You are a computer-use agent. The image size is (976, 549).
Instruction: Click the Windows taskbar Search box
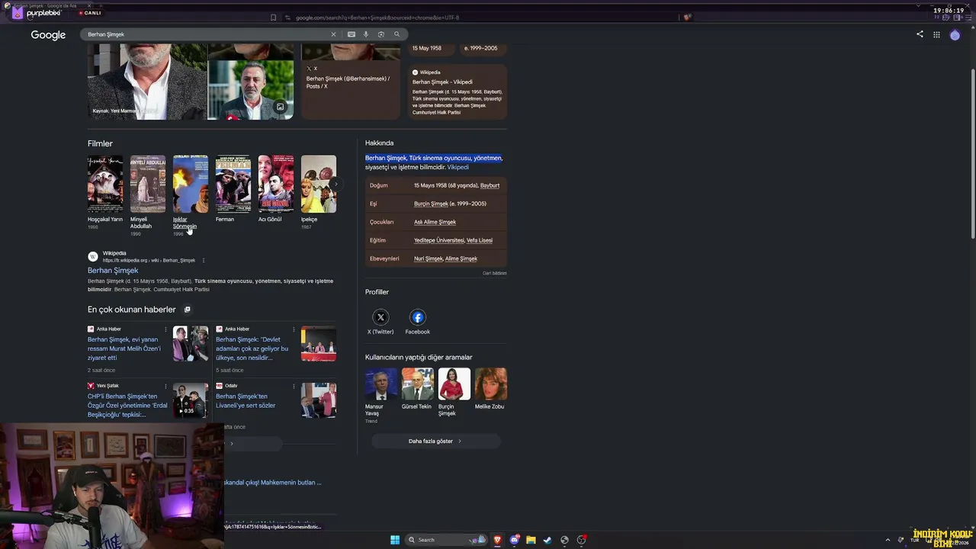(x=446, y=540)
